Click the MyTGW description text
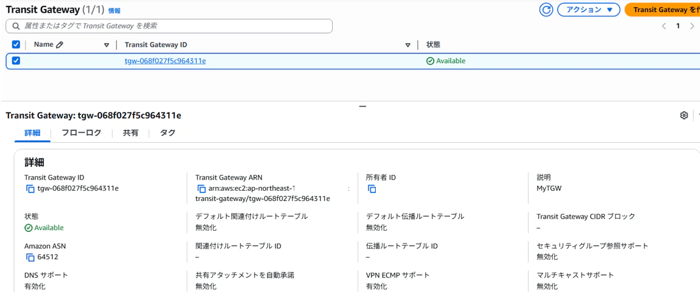Image resolution: width=700 pixels, height=306 pixels. click(549, 188)
